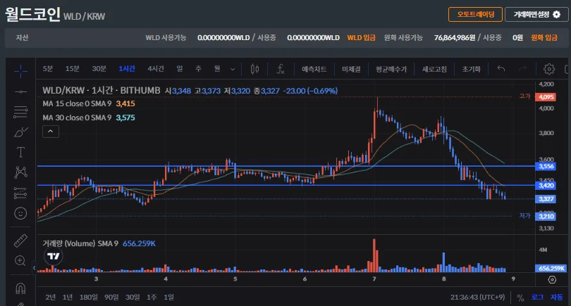Toggle the 미체결 orders display
Image resolution: width=571 pixels, height=306 pixels.
pos(351,69)
